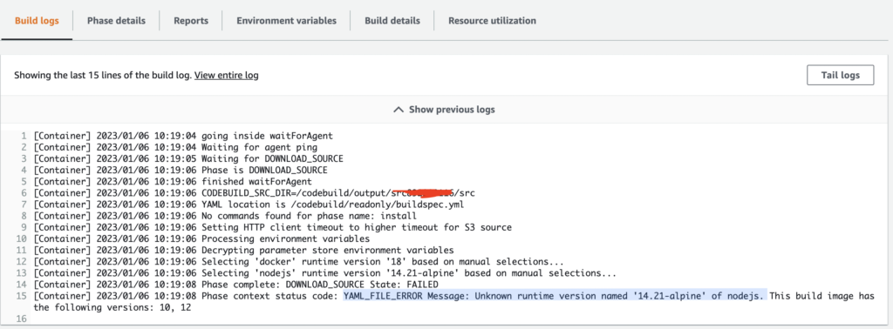Screen dimensions: 893x329
Task: Expand Show previous logs
Action: [446, 109]
